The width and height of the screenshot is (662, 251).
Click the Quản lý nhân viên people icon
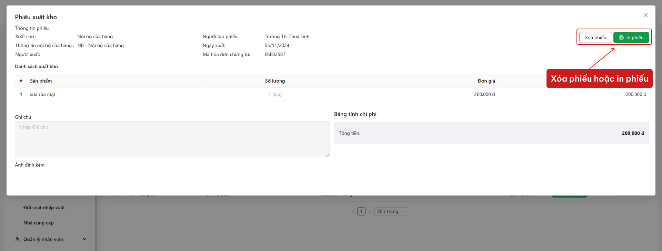(18, 239)
